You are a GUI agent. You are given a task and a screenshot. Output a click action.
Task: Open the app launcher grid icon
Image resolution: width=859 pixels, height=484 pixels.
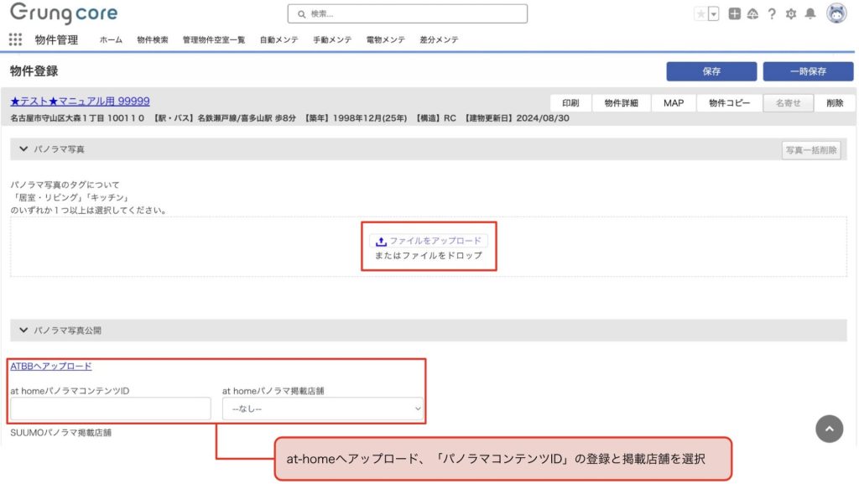tap(15, 39)
